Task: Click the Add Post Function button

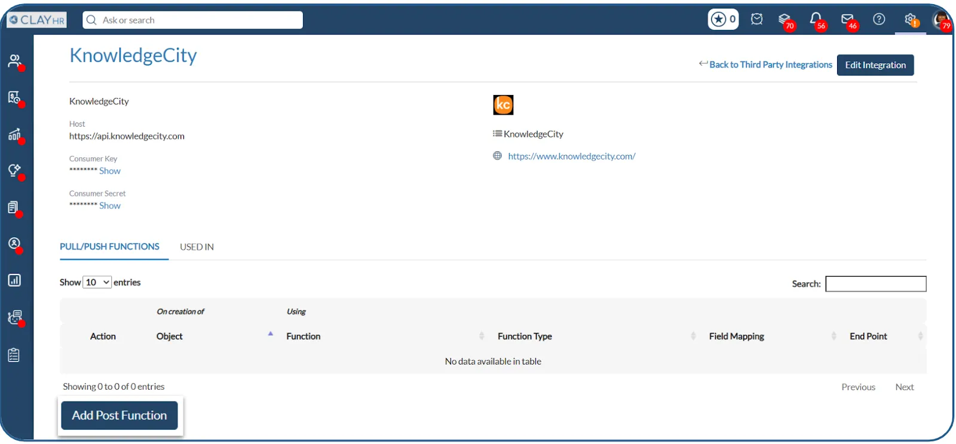Action: pos(119,415)
